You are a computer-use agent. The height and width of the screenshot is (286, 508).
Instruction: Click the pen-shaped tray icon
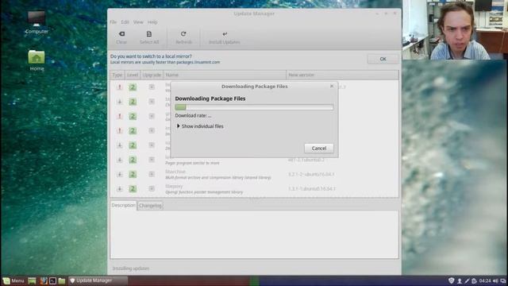click(467, 280)
